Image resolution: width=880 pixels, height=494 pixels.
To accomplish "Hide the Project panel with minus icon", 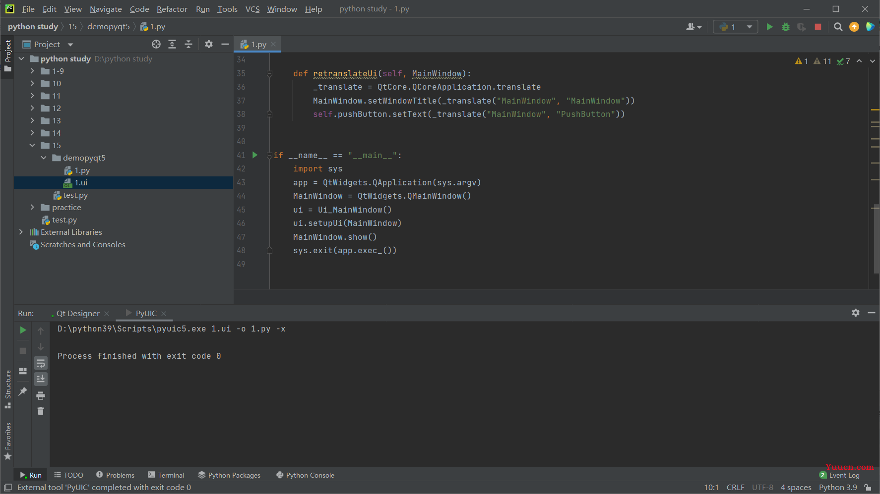I will tap(225, 44).
